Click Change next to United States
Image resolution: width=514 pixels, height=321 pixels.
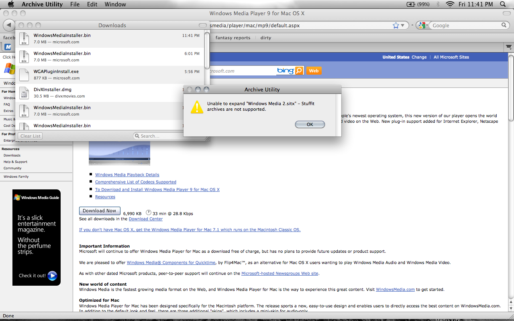419,57
